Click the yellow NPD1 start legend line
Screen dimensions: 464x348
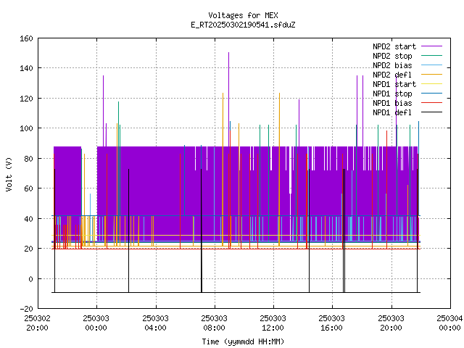pos(432,84)
